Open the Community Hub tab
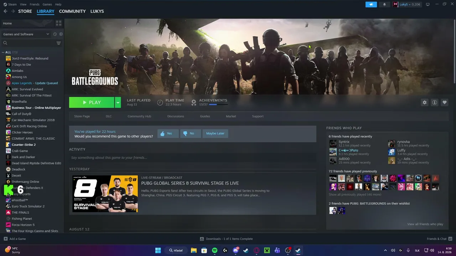Viewport: 456px width, 256px height. pyautogui.click(x=139, y=116)
